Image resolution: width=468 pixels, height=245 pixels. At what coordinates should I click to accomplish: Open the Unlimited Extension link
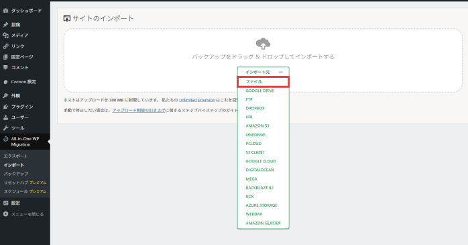coord(196,100)
